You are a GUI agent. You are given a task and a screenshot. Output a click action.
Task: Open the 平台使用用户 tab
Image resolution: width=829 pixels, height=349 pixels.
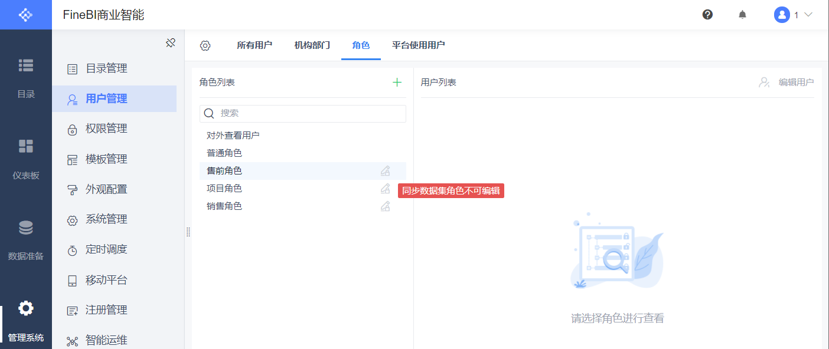[x=419, y=45]
